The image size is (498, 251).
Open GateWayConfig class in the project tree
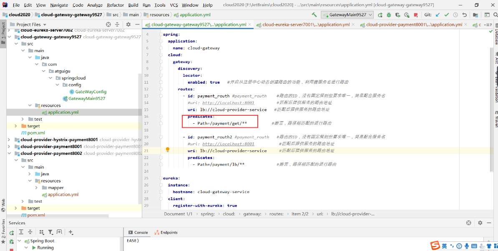click(x=91, y=92)
